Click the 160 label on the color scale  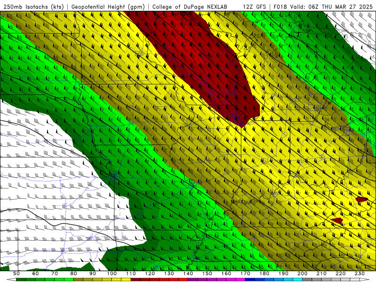(x=226, y=274)
